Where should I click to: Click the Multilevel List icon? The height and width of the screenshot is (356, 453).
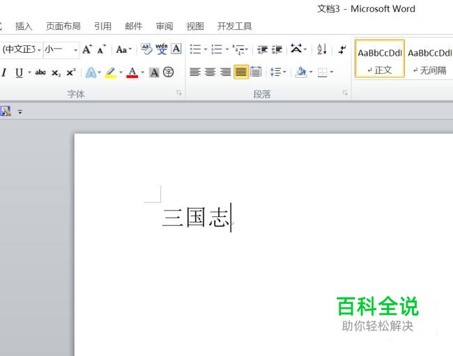pos(238,49)
